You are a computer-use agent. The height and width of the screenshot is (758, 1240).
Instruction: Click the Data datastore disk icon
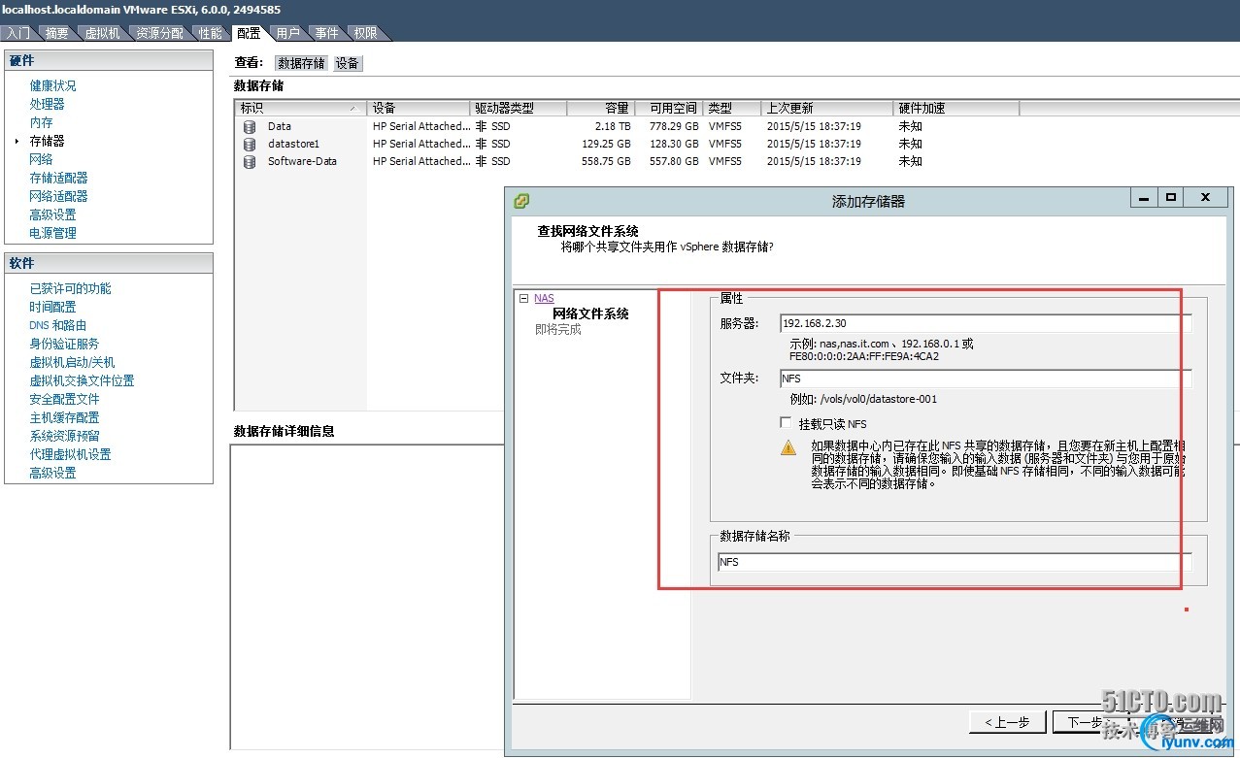click(250, 127)
